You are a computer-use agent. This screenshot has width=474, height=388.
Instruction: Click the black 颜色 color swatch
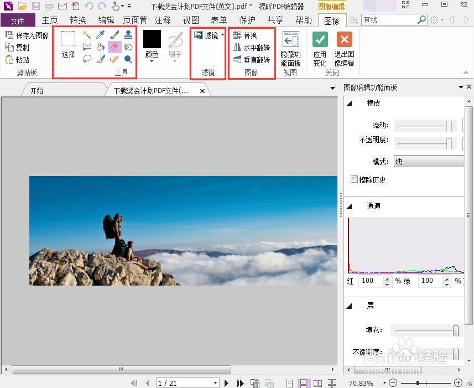click(x=151, y=39)
